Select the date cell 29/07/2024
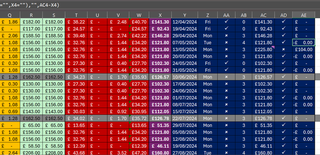 184,125
